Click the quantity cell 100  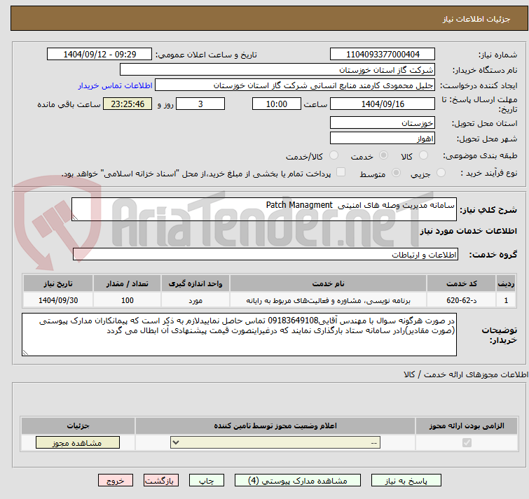pos(128,300)
